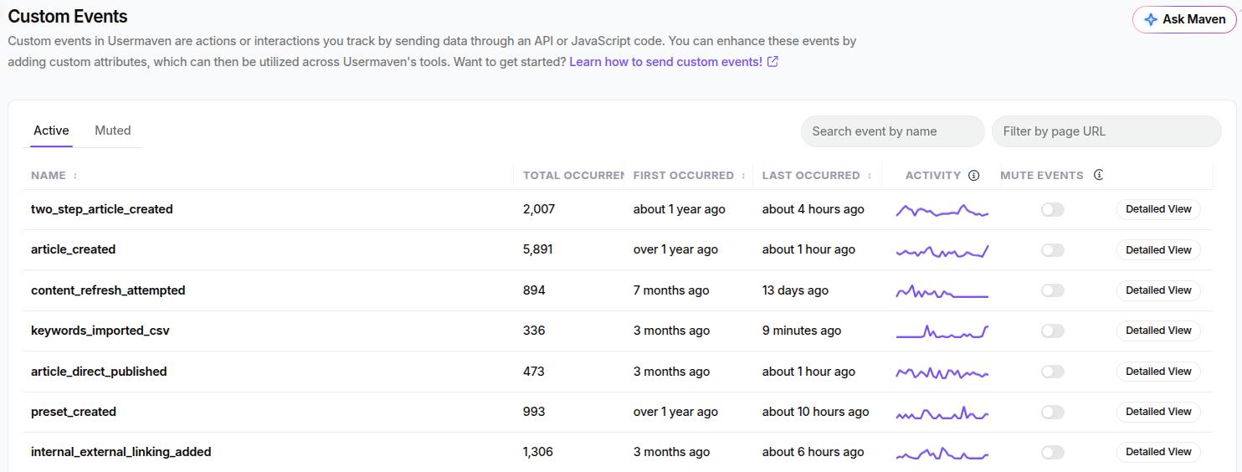The image size is (1242, 472).
Task: Click the about 4 hours ago cell
Action: pos(813,209)
